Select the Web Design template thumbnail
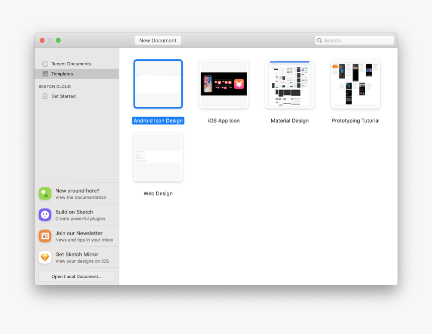The image size is (432, 334). [158, 157]
